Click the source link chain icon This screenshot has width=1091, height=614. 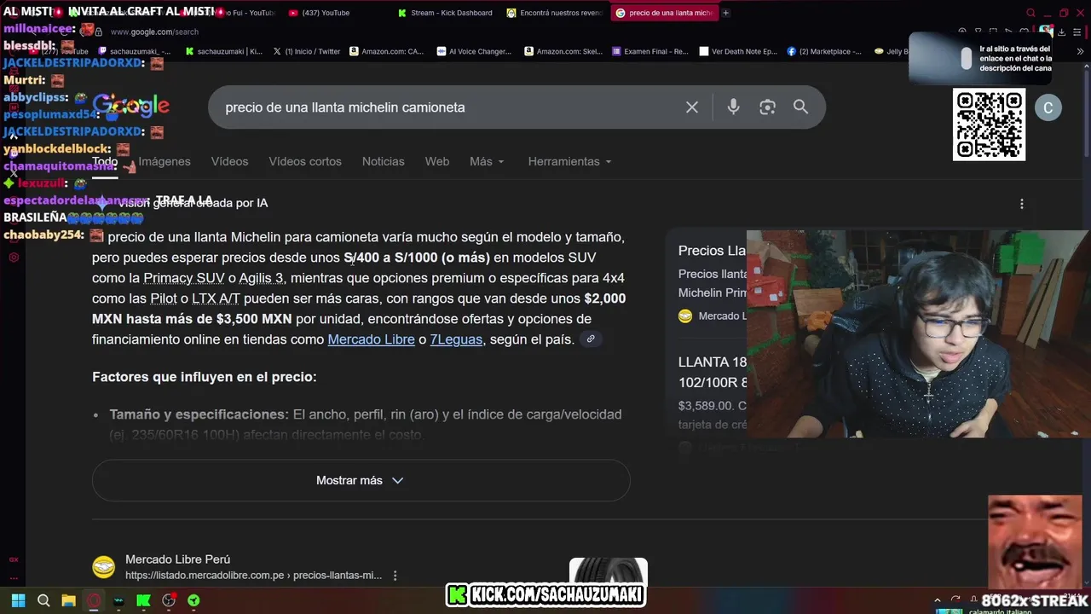590,339
